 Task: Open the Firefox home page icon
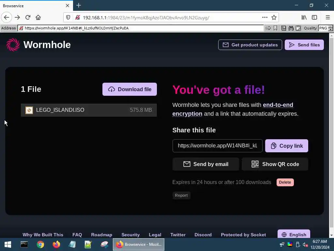click(38, 17)
